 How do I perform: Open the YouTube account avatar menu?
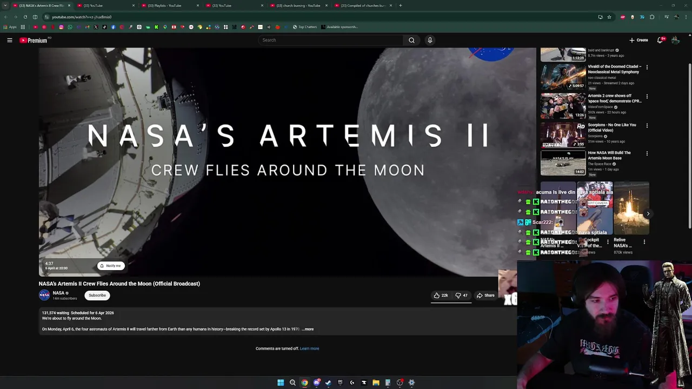675,40
